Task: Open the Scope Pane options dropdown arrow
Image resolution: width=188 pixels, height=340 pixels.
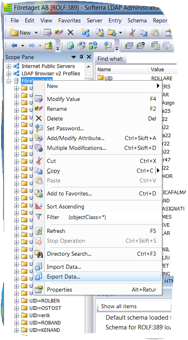Action: click(x=74, y=57)
